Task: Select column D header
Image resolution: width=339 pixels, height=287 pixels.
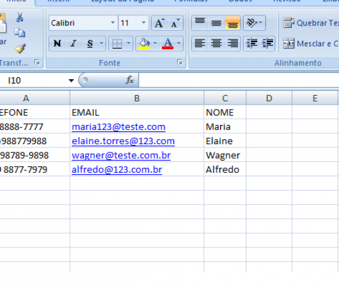Action: point(269,98)
